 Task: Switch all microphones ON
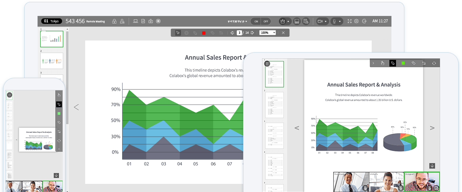256,21
